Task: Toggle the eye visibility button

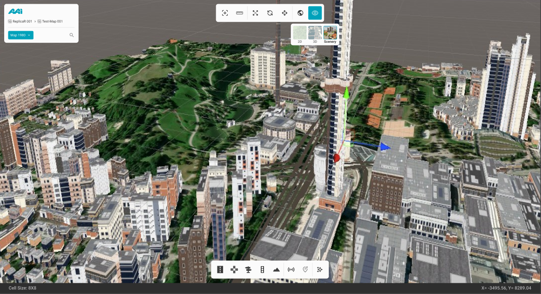Action: point(315,13)
